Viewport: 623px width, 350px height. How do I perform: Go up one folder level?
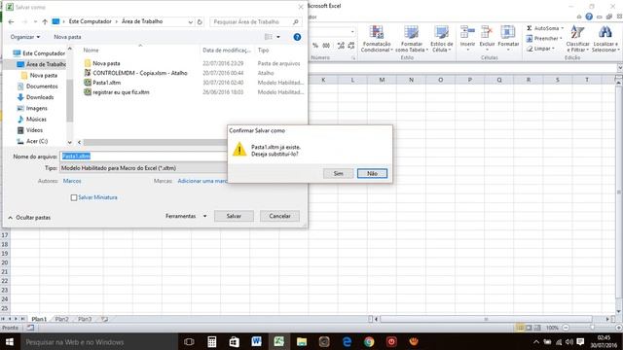point(45,21)
